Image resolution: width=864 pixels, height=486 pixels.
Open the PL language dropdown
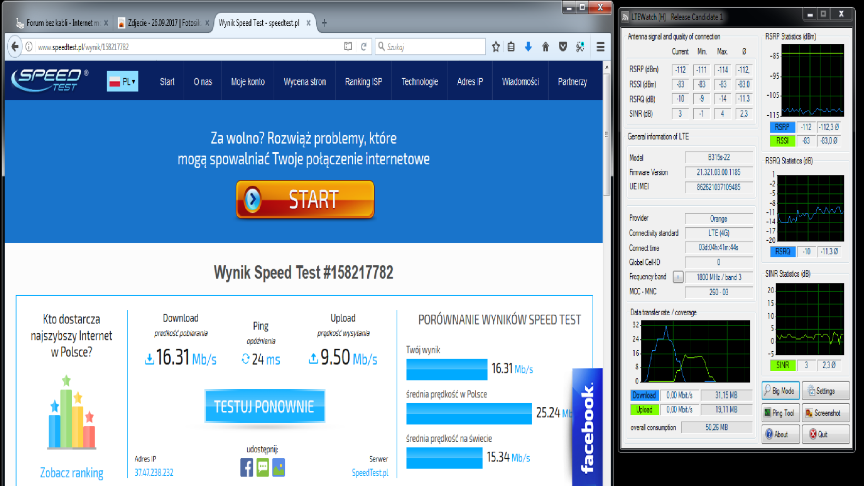(x=122, y=81)
